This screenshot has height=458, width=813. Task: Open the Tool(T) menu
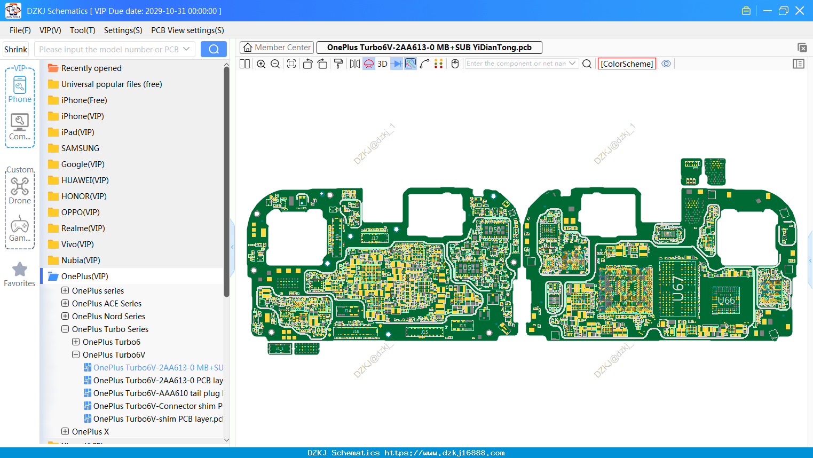[83, 30]
